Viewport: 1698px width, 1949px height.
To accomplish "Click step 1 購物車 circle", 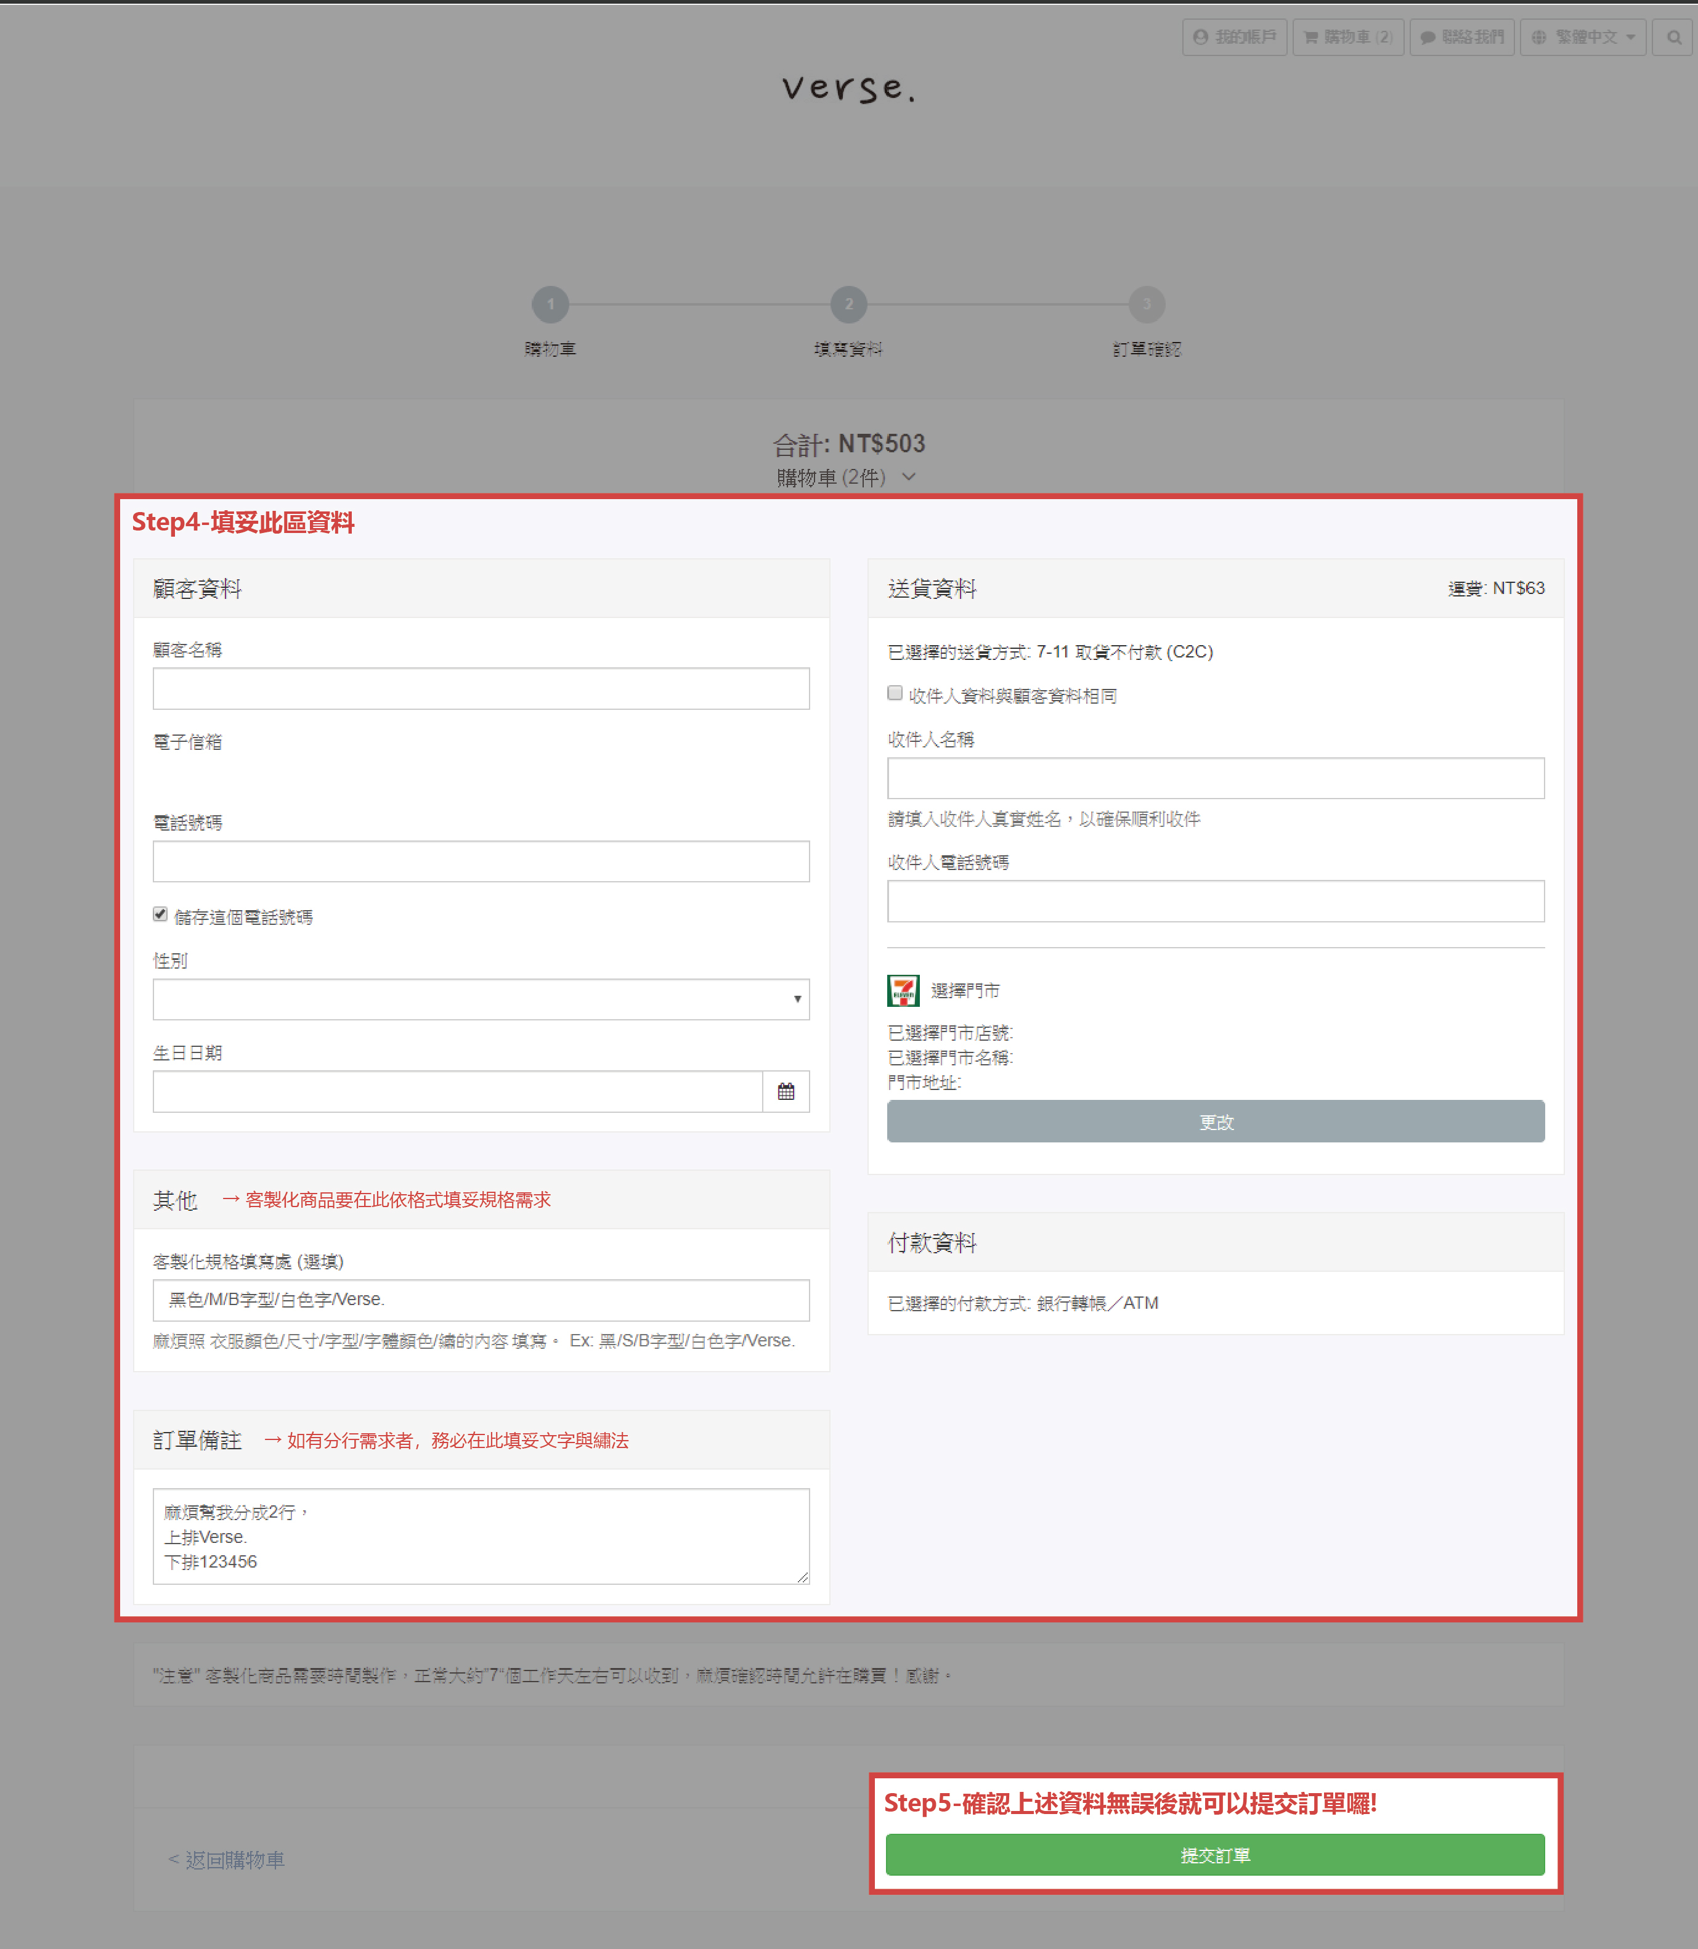I will tap(551, 304).
